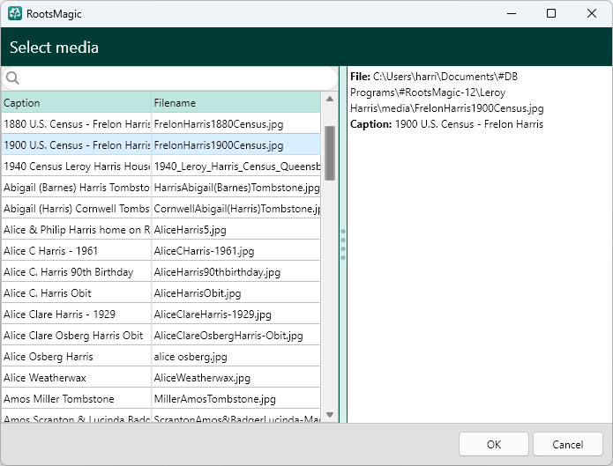Click the vertical panel splitter handle dots
Viewport: 613px width, 466px height.
pos(343,245)
